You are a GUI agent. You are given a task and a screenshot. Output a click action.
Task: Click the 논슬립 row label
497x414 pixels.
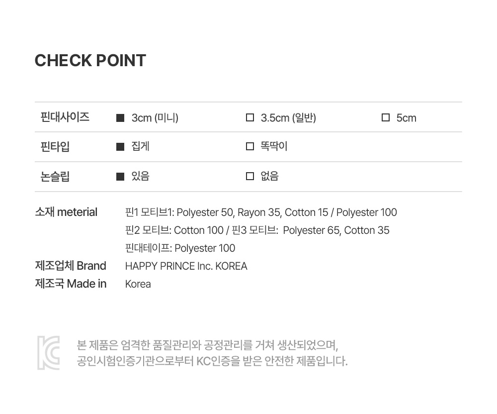(55, 177)
